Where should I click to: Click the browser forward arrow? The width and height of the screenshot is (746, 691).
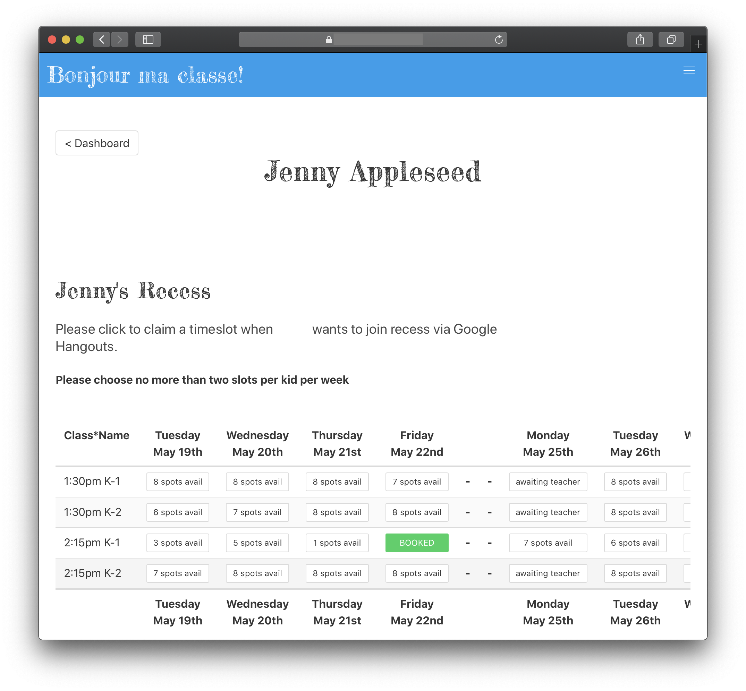[x=120, y=39]
